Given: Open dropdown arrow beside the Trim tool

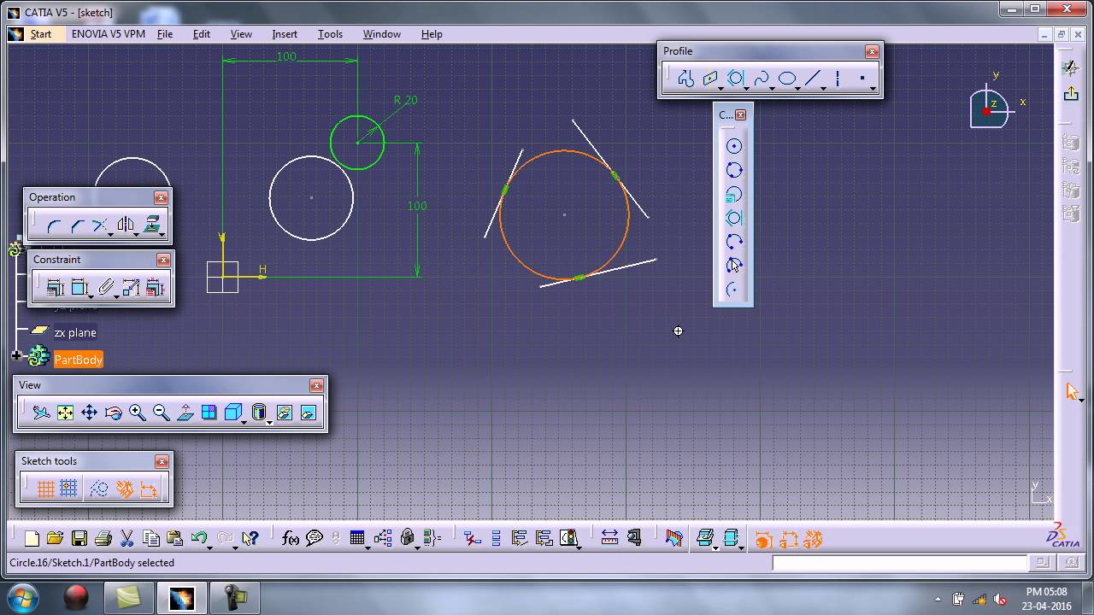Looking at the screenshot, I should point(110,235).
